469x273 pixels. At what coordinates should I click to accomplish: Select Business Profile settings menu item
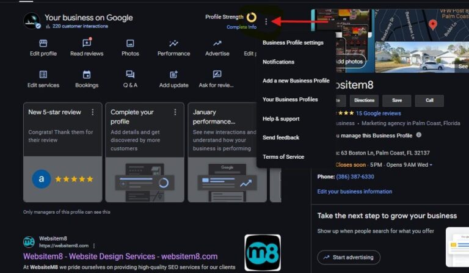pos(293,43)
